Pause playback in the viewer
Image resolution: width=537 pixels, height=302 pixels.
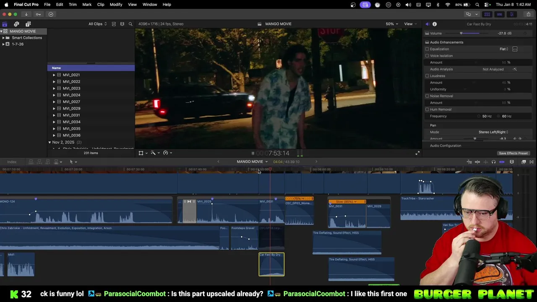253,153
